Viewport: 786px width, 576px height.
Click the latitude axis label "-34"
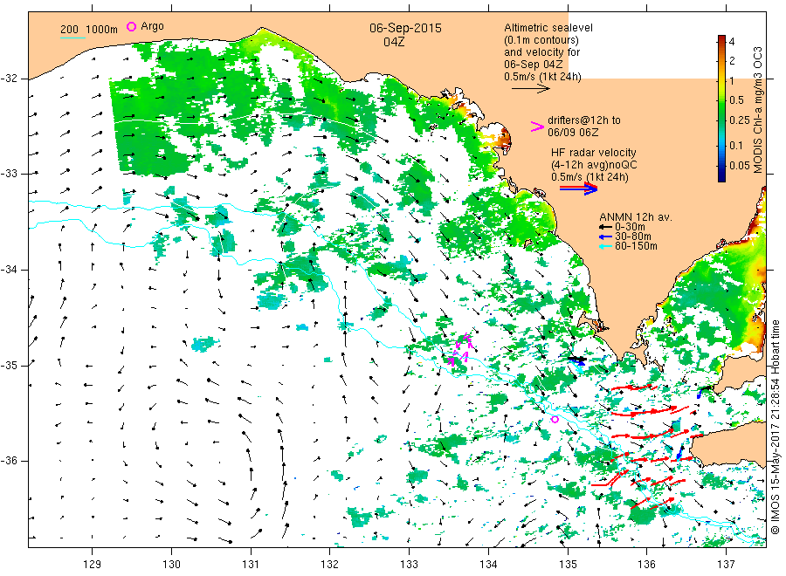pyautogui.click(x=9, y=270)
